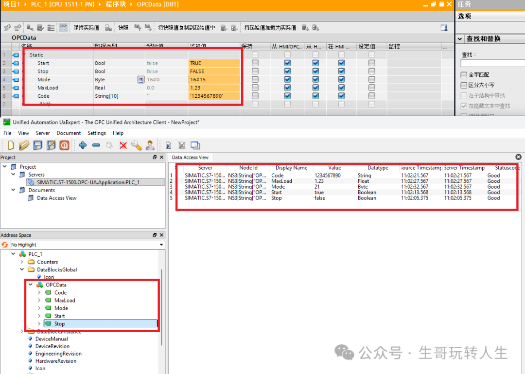
Task: Toggle 保持 checkbox for Start row
Action: [x=255, y=63]
